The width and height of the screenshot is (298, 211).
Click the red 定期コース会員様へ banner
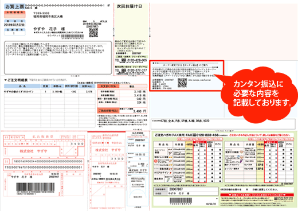tap(257, 195)
